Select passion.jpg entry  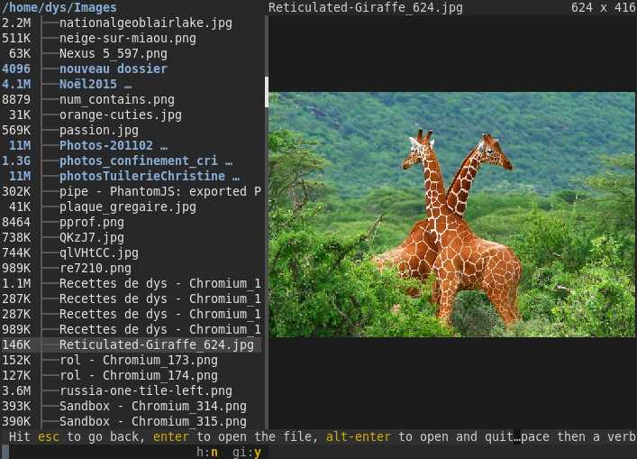tap(99, 131)
